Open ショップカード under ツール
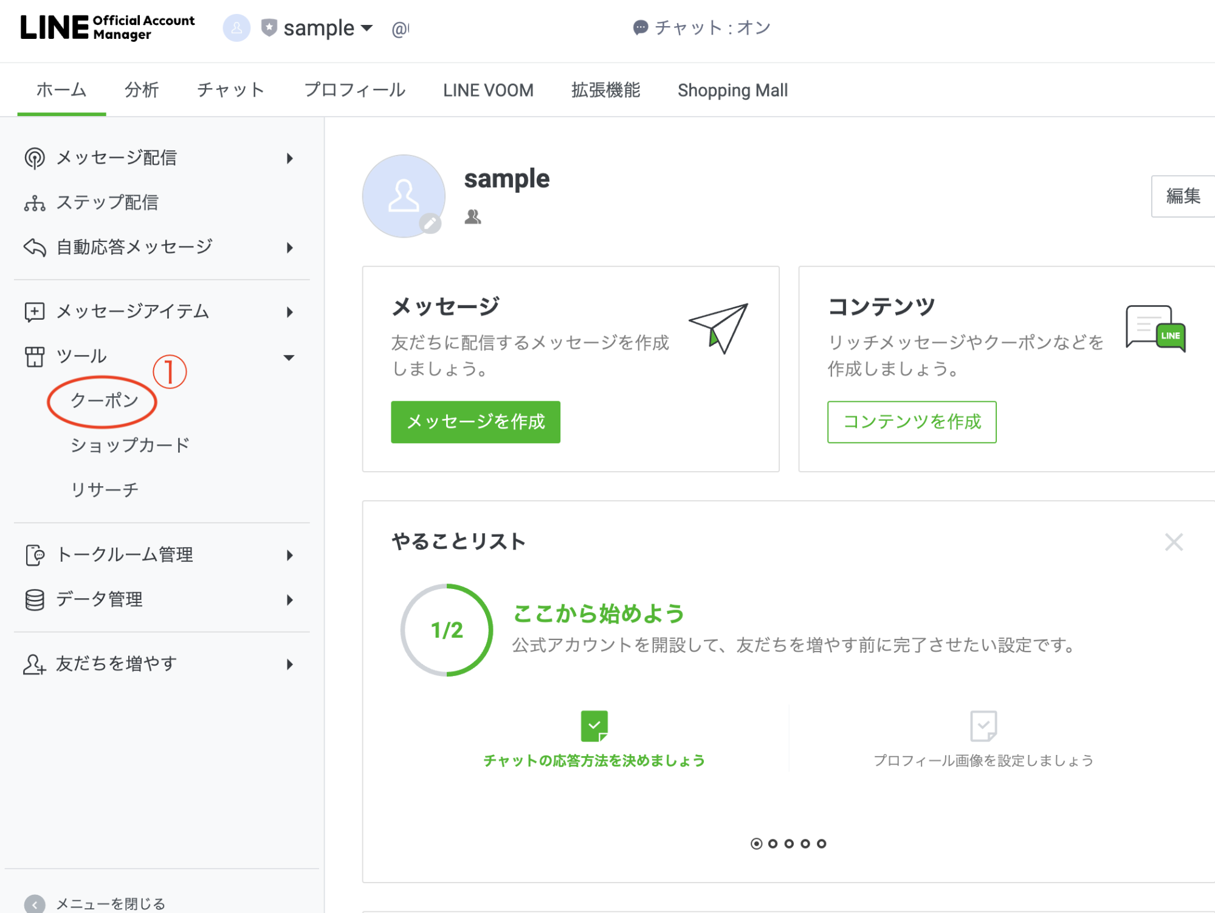1215x913 pixels. 130,445
